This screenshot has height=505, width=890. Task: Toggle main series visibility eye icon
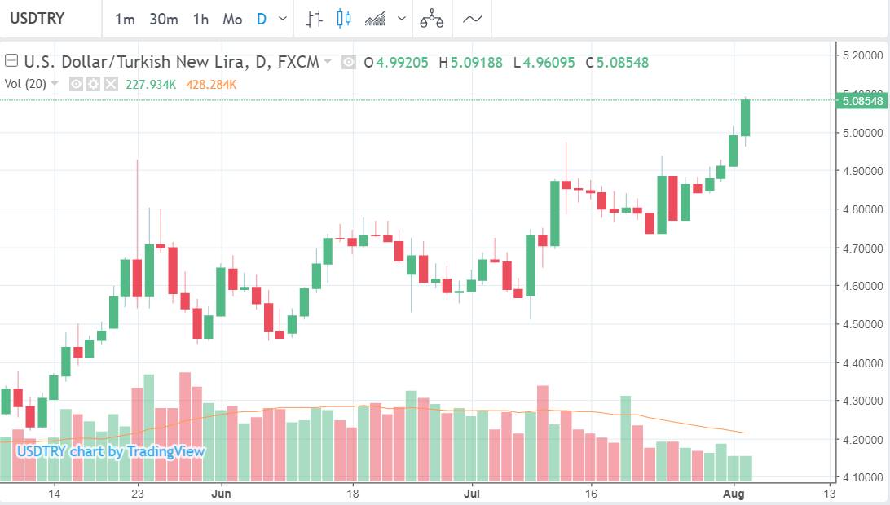coord(349,63)
